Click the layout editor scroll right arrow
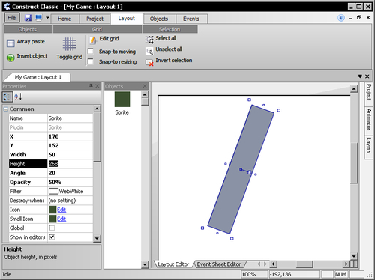Screen dimensions: 375x280 [x=346, y=264]
